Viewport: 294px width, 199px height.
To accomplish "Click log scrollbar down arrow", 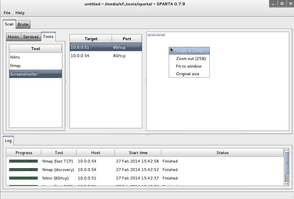I will click(x=287, y=184).
